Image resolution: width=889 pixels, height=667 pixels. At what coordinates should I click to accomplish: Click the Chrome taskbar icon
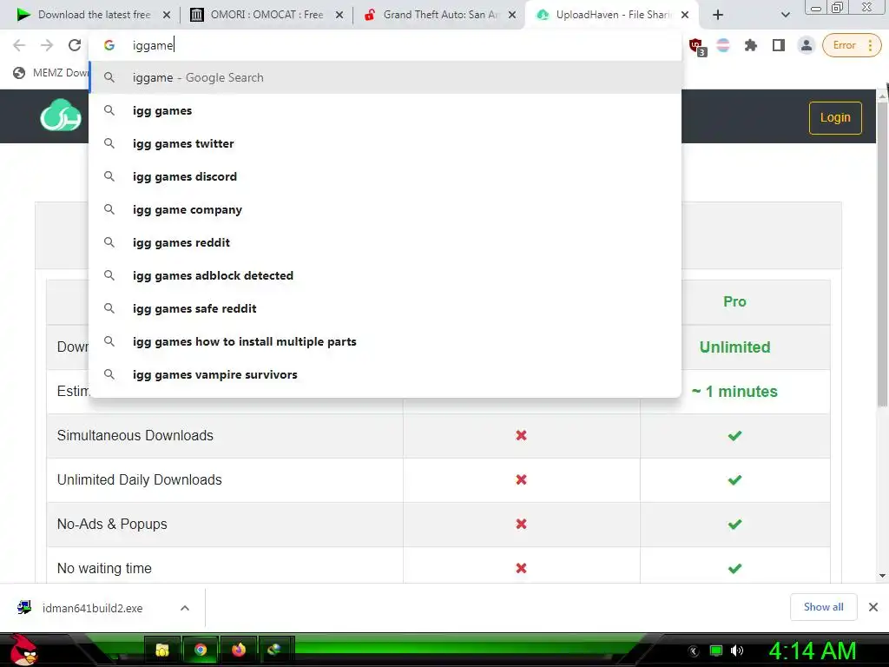coord(201,650)
